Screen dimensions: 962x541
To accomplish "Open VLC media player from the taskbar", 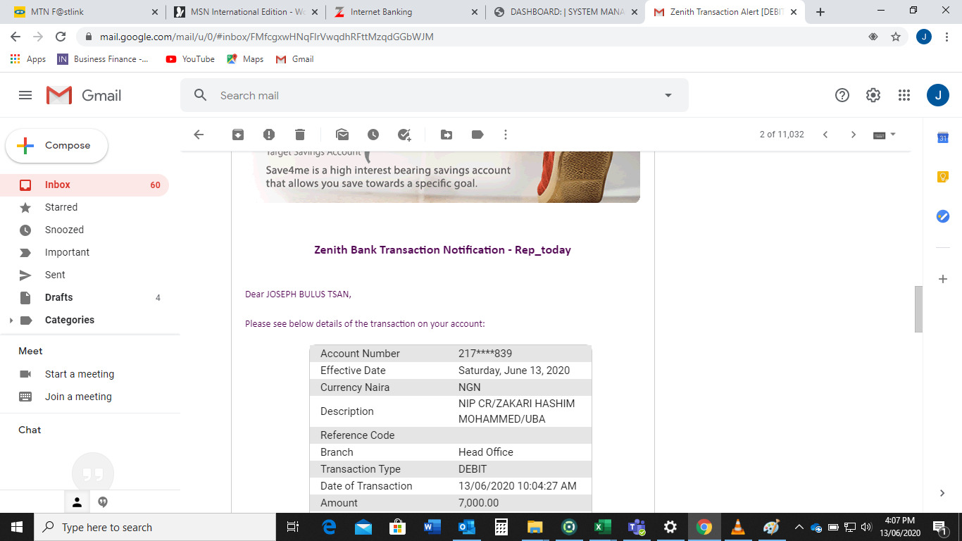I will 737,527.
